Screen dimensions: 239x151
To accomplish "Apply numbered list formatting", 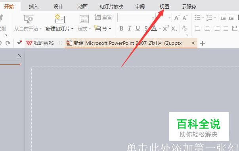I will click(209, 17).
